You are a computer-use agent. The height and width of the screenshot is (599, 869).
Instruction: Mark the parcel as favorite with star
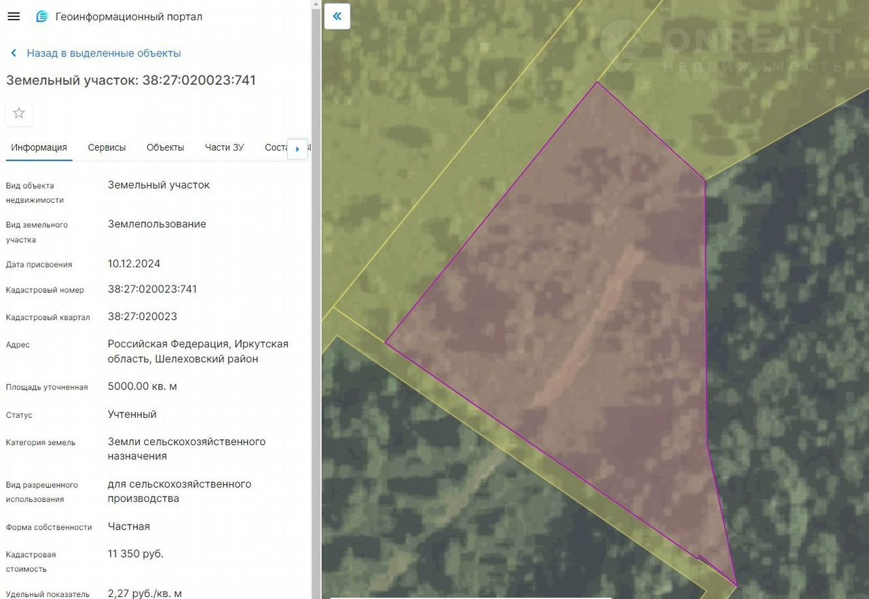pyautogui.click(x=19, y=113)
